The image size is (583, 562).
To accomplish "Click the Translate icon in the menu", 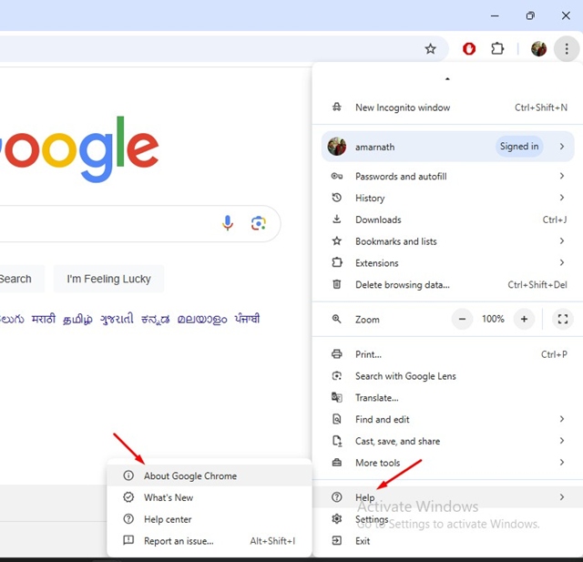I will click(337, 397).
